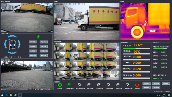172x97 pixels.
Task: Move robot forward with the 前 arrow
Action: (x=12, y=36)
